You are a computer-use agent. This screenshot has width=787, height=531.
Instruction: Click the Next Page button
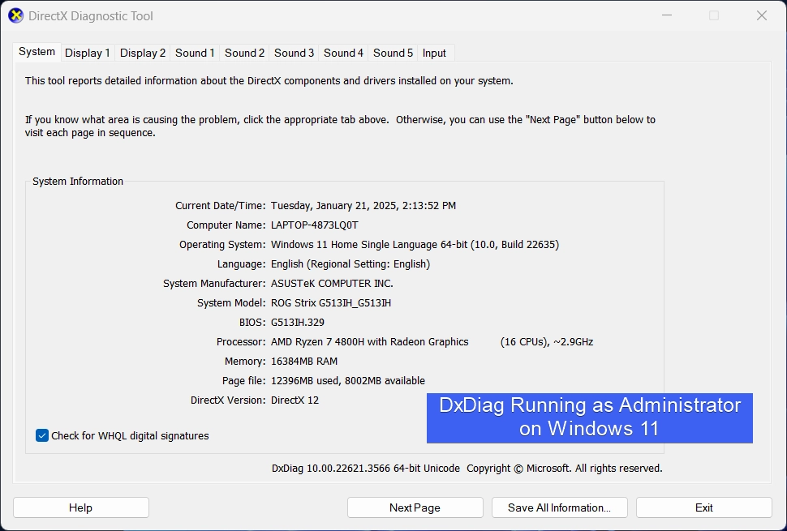[x=415, y=507]
